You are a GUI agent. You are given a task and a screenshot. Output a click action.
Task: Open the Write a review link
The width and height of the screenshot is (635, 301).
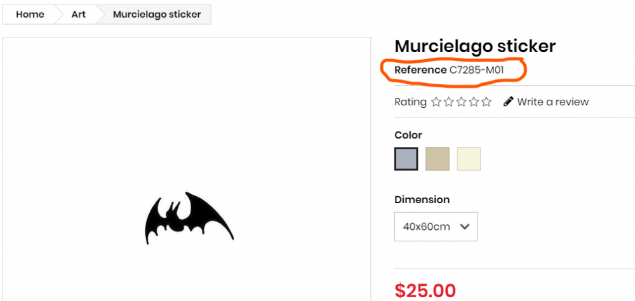tap(552, 102)
